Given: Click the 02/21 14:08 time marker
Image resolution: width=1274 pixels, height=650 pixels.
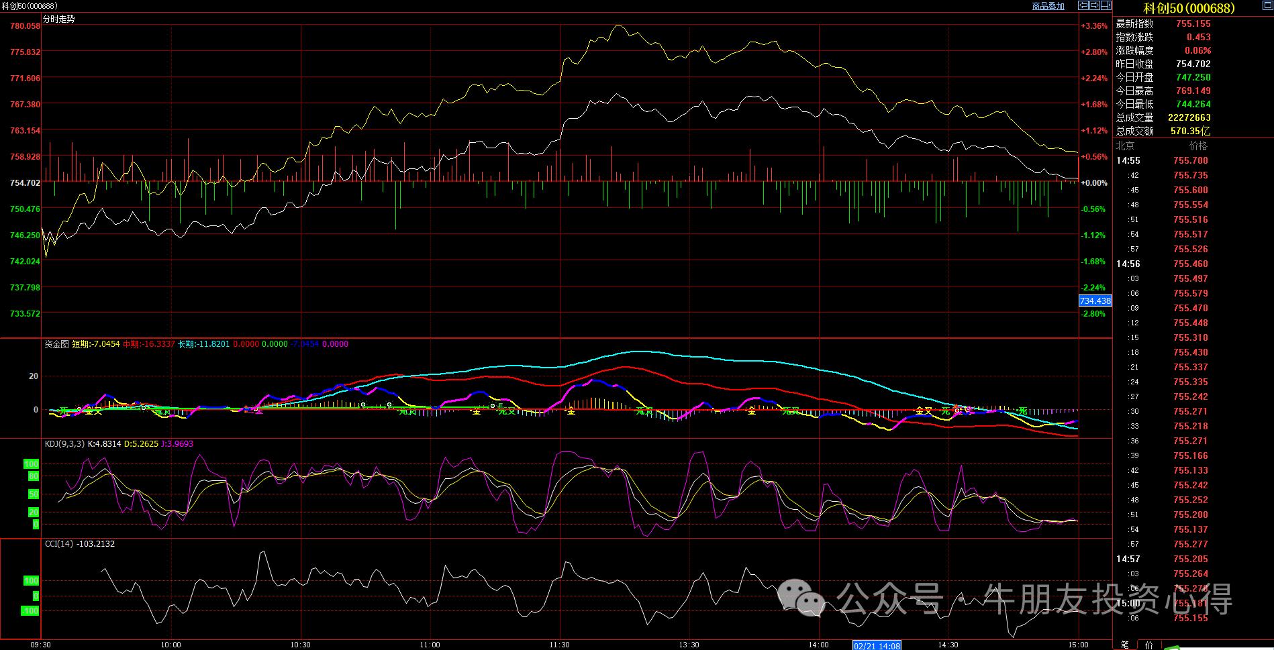Looking at the screenshot, I should point(877,645).
